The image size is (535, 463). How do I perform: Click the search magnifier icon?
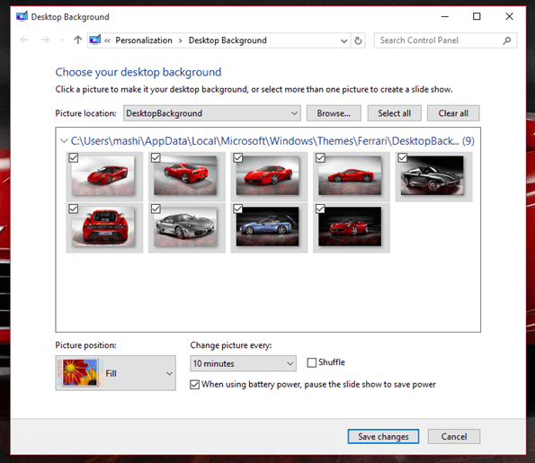[x=507, y=40]
